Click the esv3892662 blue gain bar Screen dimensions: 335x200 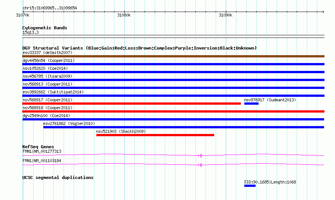[173, 96]
